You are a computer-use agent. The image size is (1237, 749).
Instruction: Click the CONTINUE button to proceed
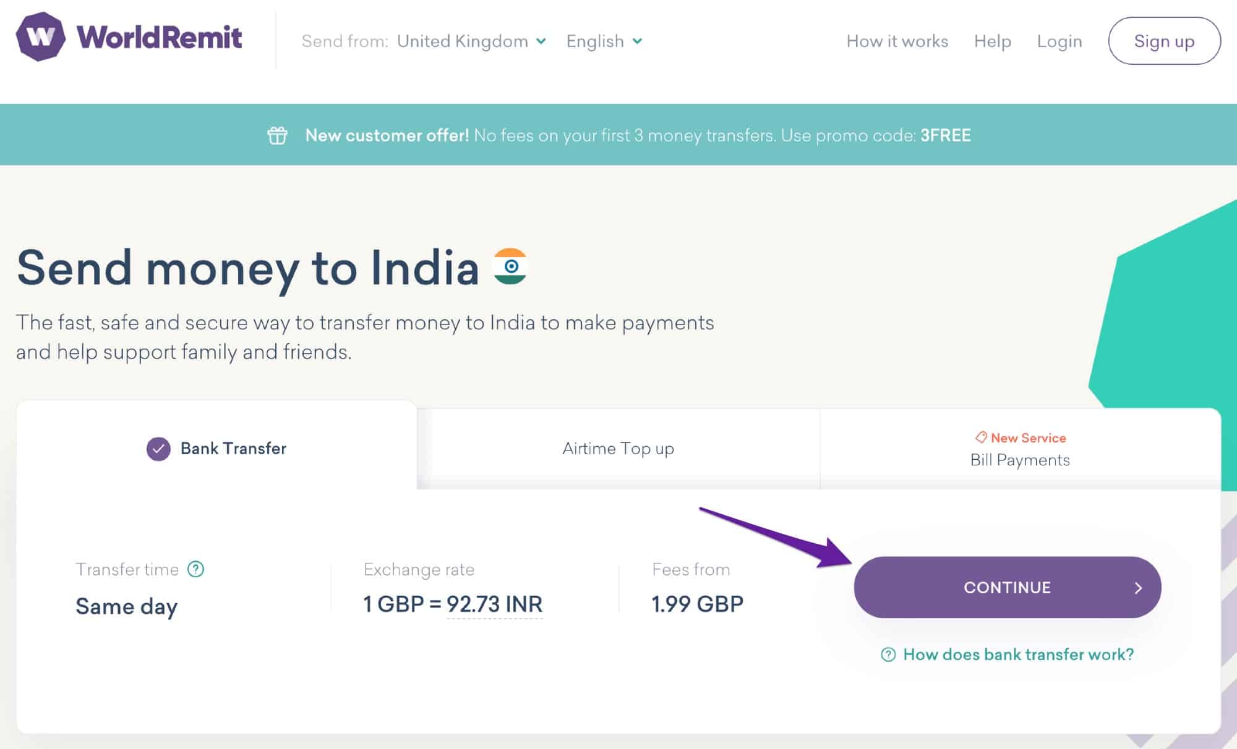(1006, 587)
